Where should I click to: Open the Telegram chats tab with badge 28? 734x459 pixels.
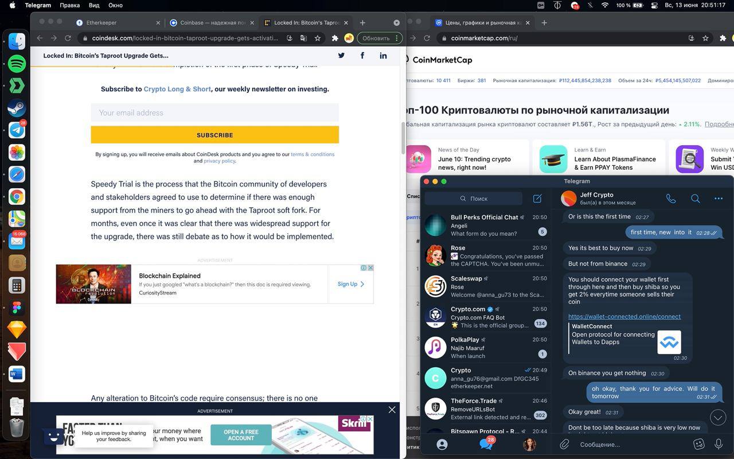(x=486, y=443)
